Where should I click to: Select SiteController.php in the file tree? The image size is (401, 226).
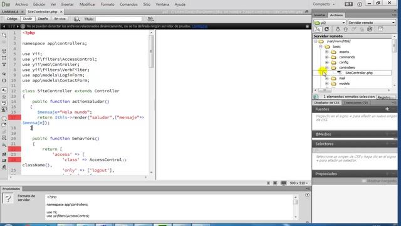[358, 73]
